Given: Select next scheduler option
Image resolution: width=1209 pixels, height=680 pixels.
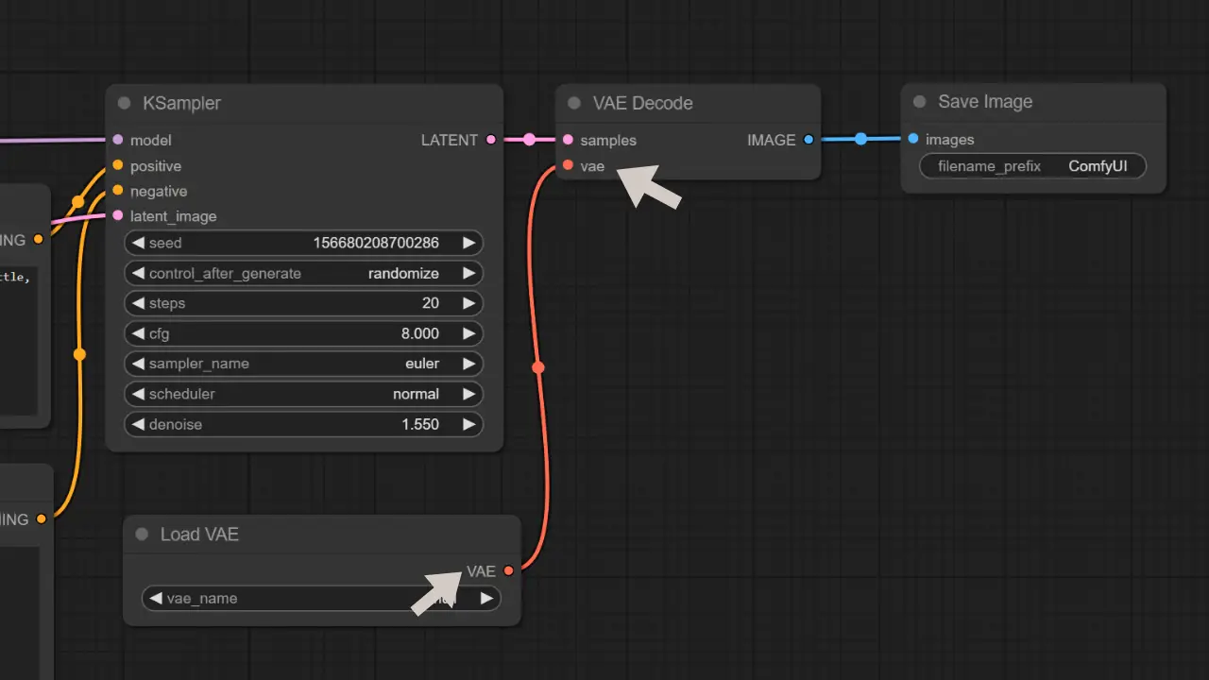Looking at the screenshot, I should 468,394.
